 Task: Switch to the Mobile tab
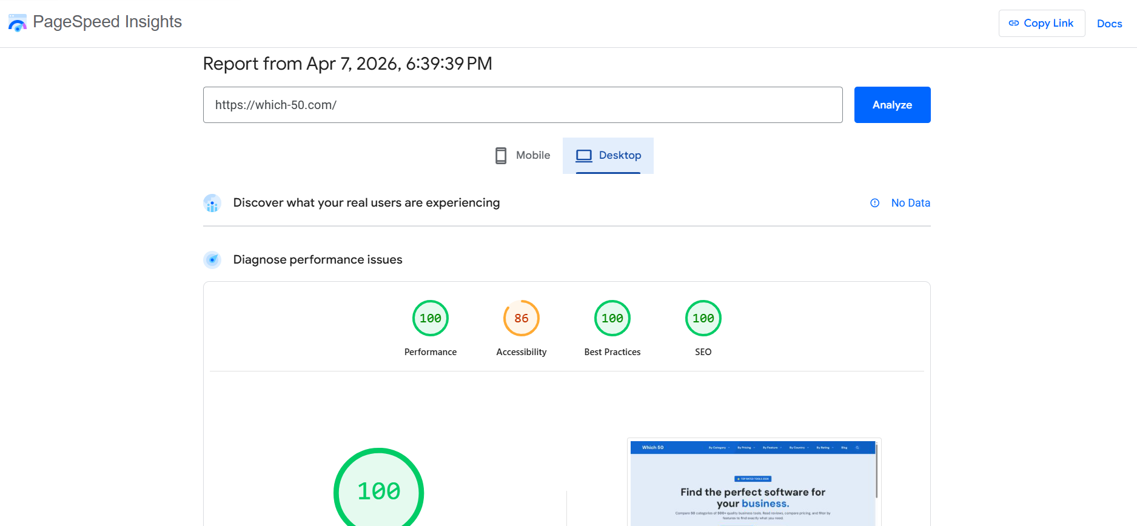[523, 156]
